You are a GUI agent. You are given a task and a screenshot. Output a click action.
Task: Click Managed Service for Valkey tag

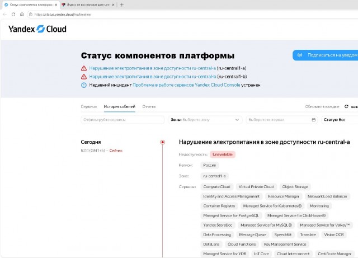tap(324, 225)
